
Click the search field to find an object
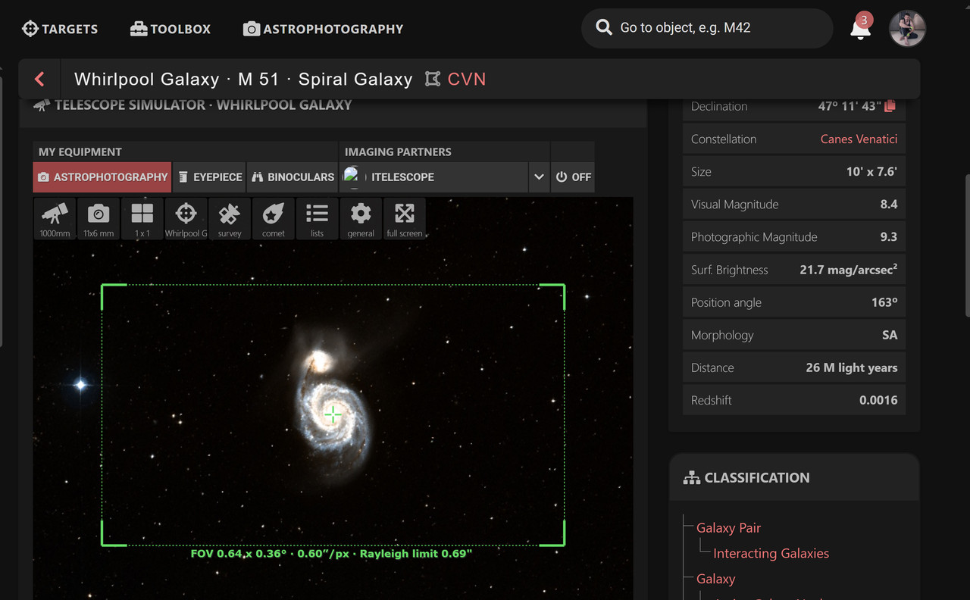pos(706,28)
